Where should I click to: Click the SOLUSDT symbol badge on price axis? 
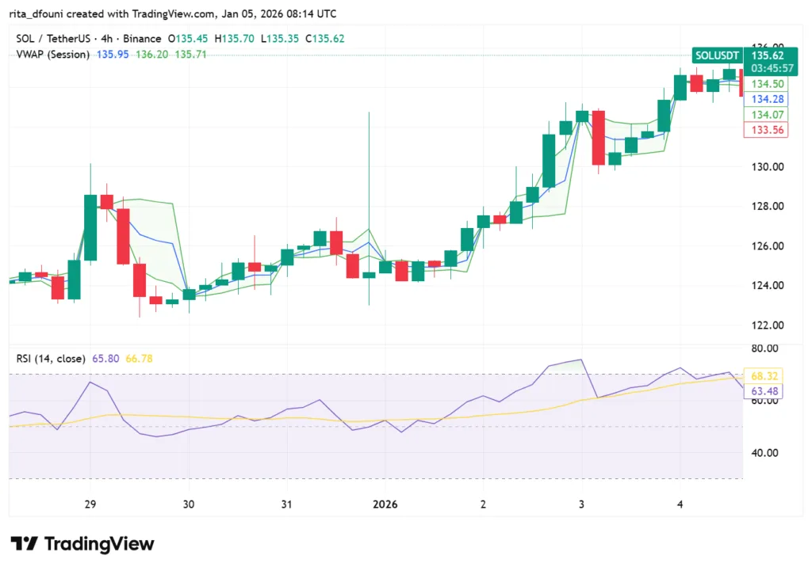[x=716, y=55]
